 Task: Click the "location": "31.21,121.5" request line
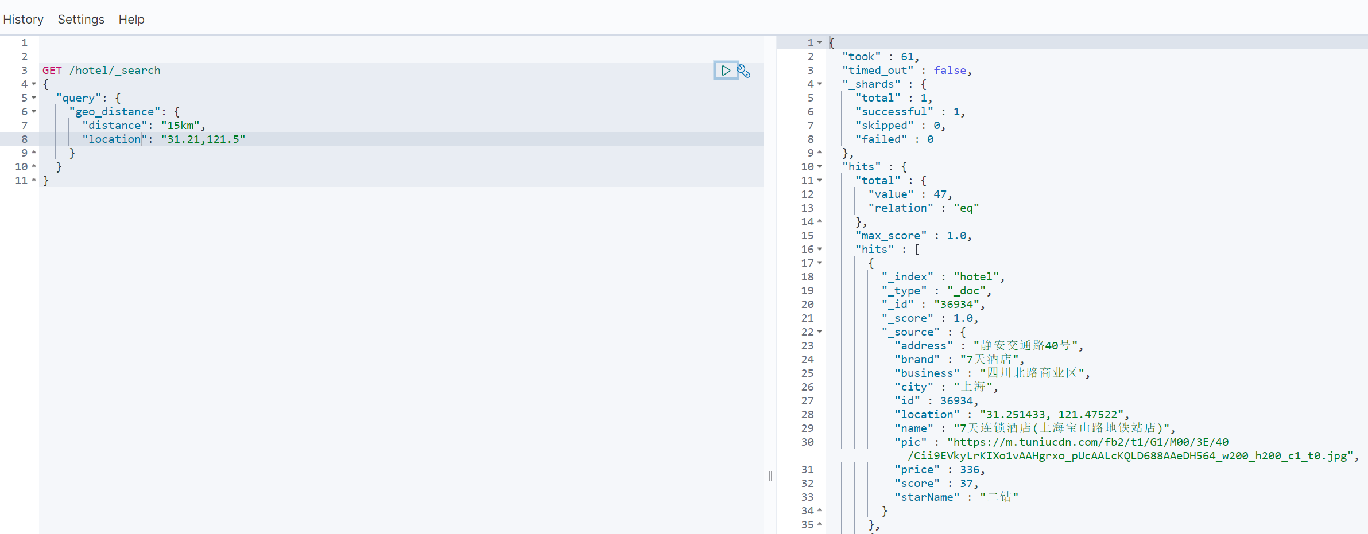click(164, 139)
